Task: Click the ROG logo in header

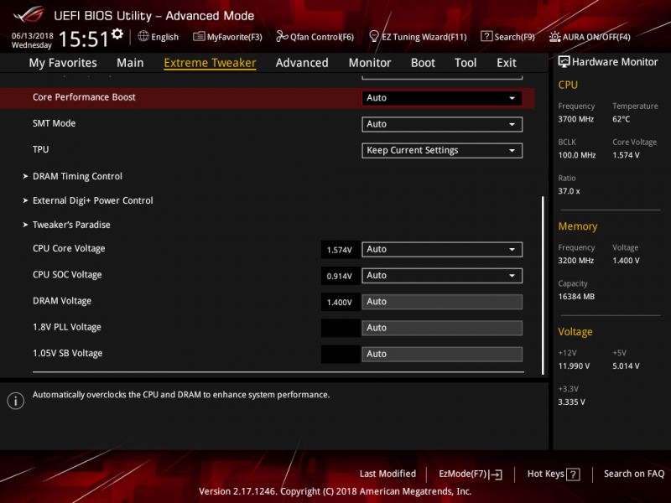Action: 29,15
